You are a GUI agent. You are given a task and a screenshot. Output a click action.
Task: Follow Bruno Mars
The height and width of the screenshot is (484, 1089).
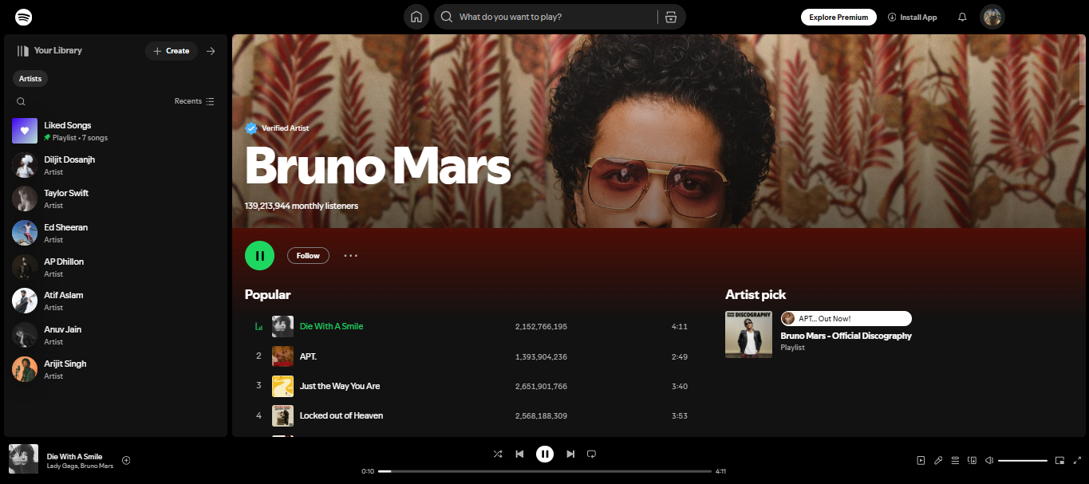(x=308, y=255)
